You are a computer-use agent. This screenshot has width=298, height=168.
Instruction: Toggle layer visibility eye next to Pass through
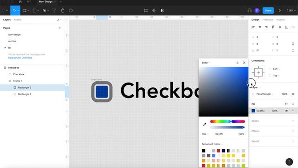[293, 94]
